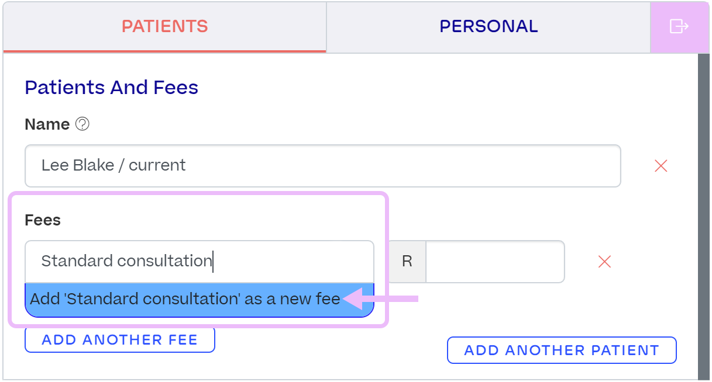This screenshot has height=382, width=712.
Task: Click the R currency prefix box
Action: coord(407,262)
